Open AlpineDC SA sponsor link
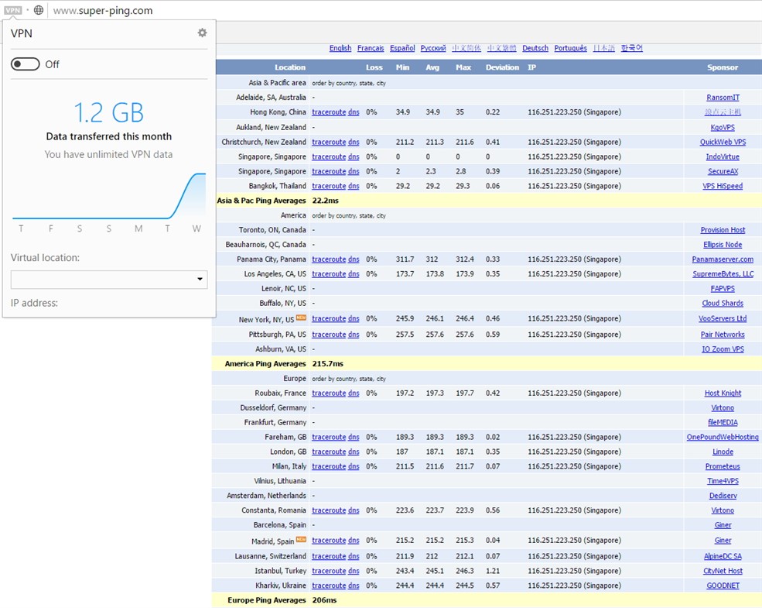 (723, 556)
